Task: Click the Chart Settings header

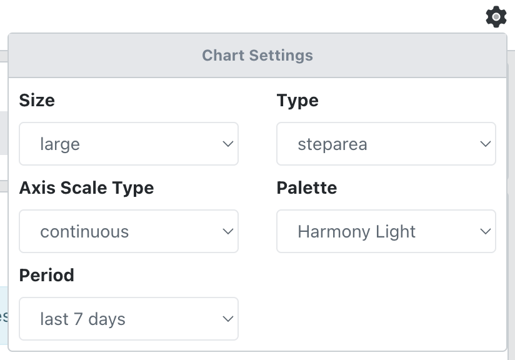Action: click(x=257, y=55)
